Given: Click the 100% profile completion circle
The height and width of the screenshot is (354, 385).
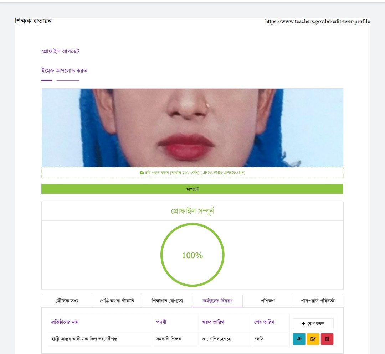Looking at the screenshot, I should [x=192, y=255].
